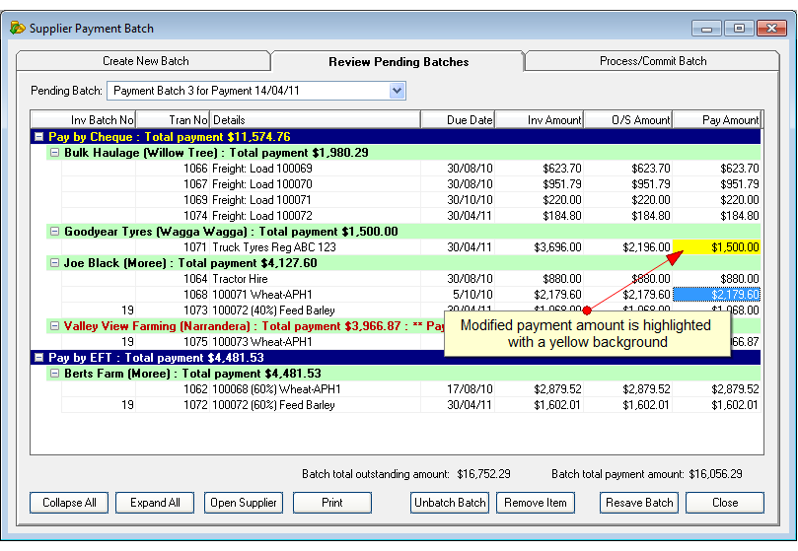The image size is (798, 551).
Task: Click the Remove Item button
Action: point(536,503)
